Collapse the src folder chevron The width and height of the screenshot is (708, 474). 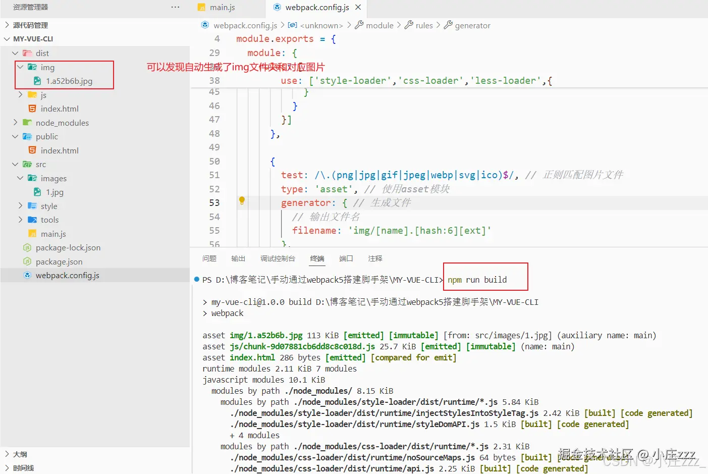[15, 164]
